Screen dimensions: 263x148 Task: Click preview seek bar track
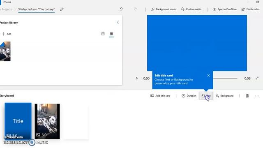(x=225, y=78)
